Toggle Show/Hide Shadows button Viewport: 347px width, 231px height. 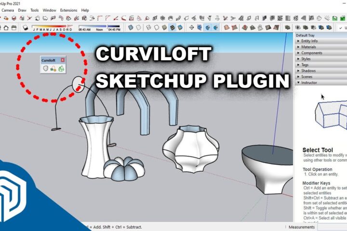pyautogui.click(x=26, y=27)
